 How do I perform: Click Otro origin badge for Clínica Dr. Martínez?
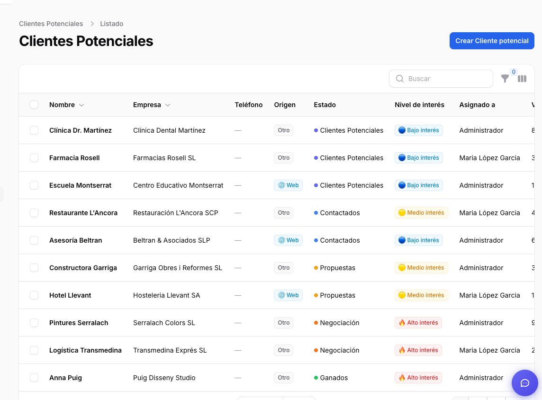[283, 130]
